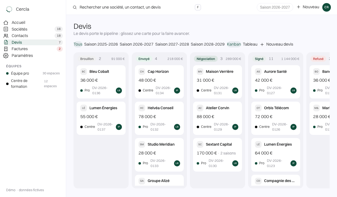Image resolution: width=337 pixels, height=197 pixels.
Task: Click the Négociation column label
Action: (206, 59)
